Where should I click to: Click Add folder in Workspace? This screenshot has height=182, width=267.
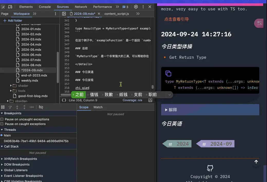[x=13, y=21]
